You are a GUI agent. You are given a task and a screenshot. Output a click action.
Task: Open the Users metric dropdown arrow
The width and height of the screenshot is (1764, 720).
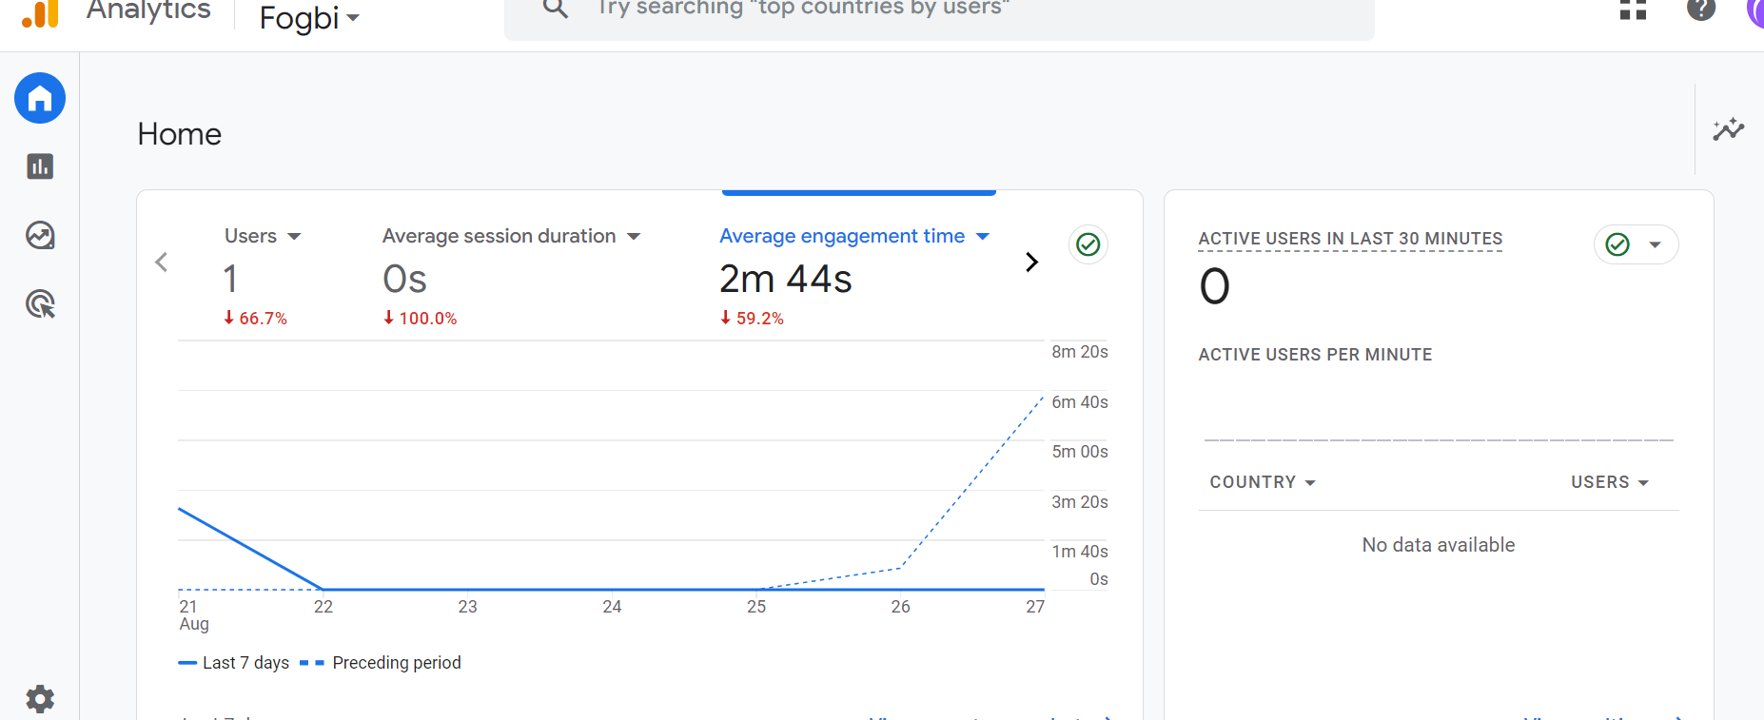[x=294, y=236]
